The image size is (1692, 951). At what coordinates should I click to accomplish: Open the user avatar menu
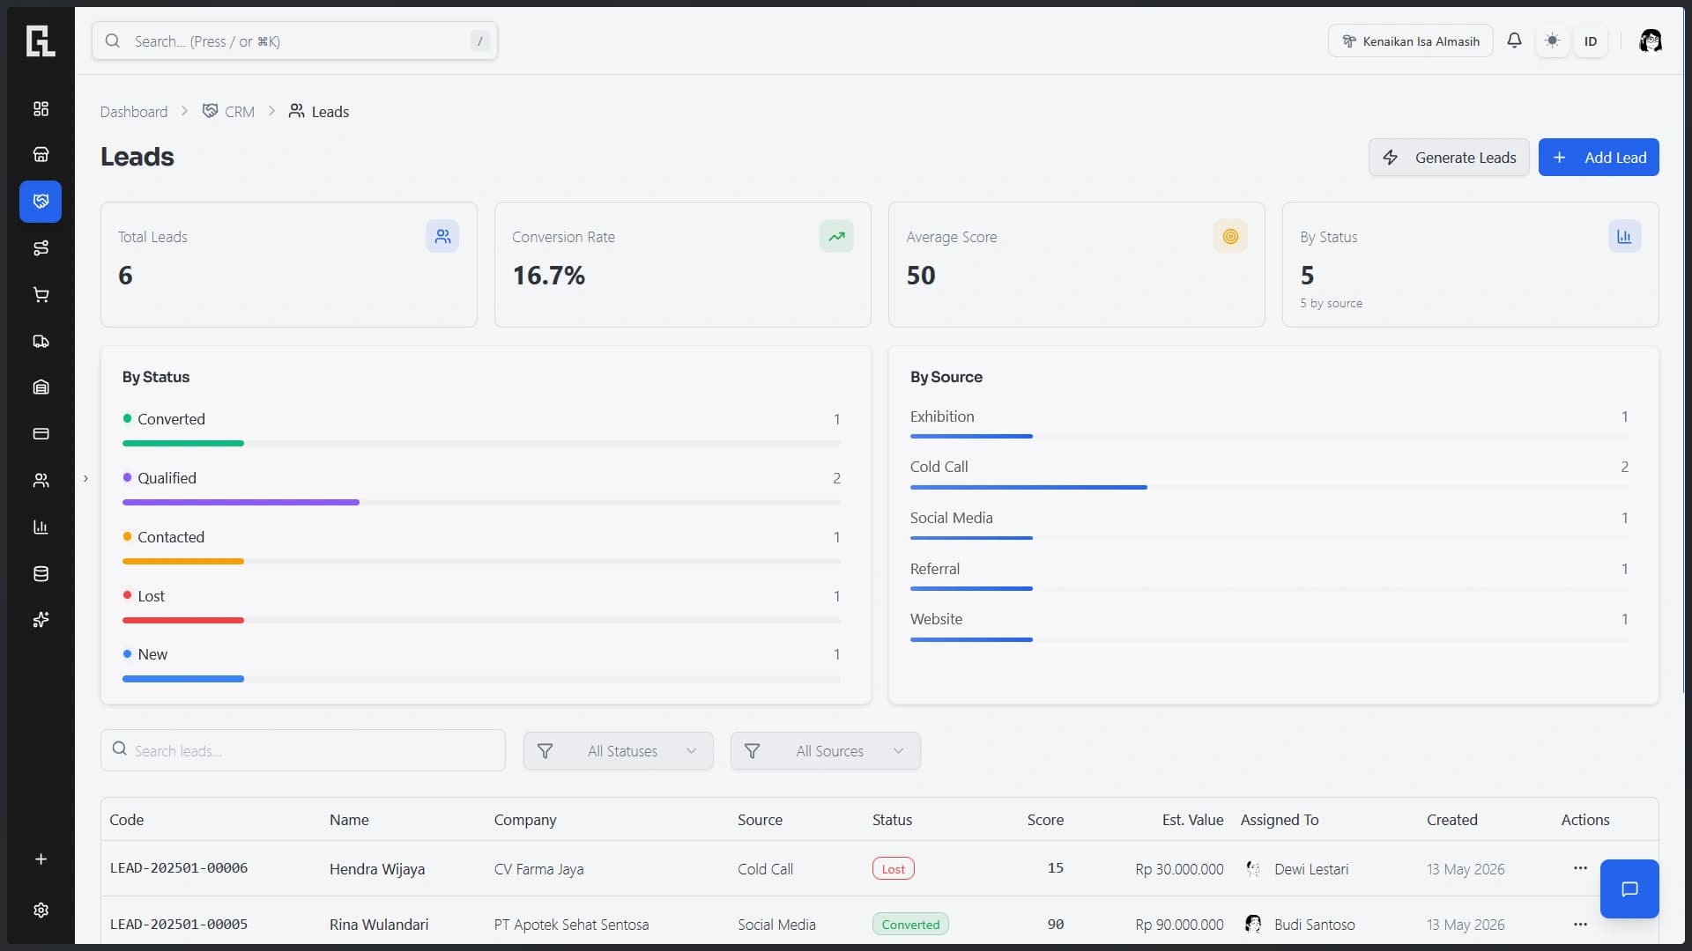coord(1650,41)
